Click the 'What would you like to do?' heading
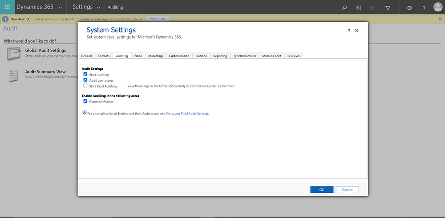This screenshot has height=218, width=445. (x=30, y=41)
